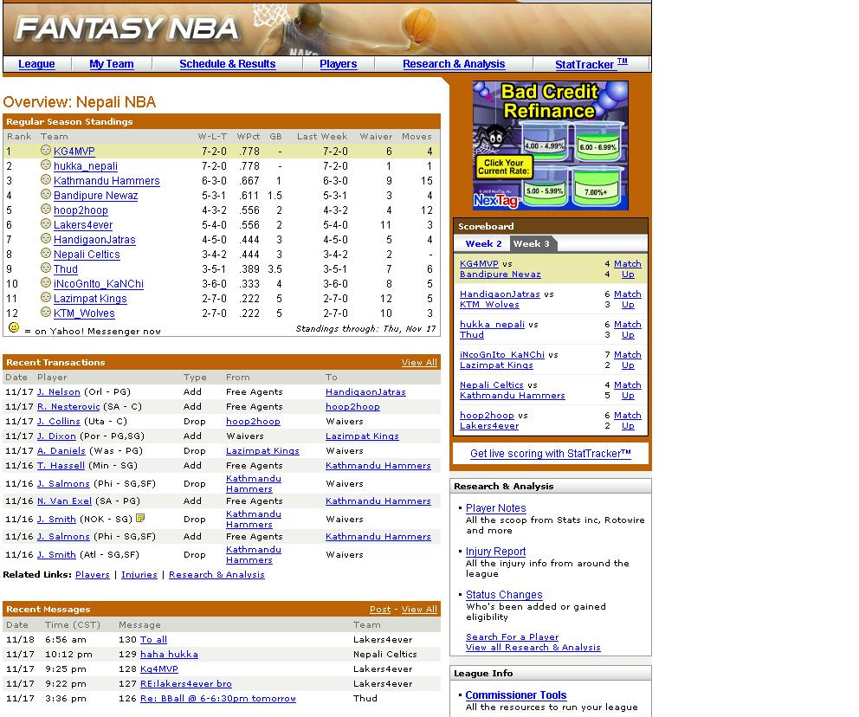This screenshot has height=717, width=859.
Task: Click the Messenger icon beside Thud in standings
Action: pyautogui.click(x=46, y=268)
